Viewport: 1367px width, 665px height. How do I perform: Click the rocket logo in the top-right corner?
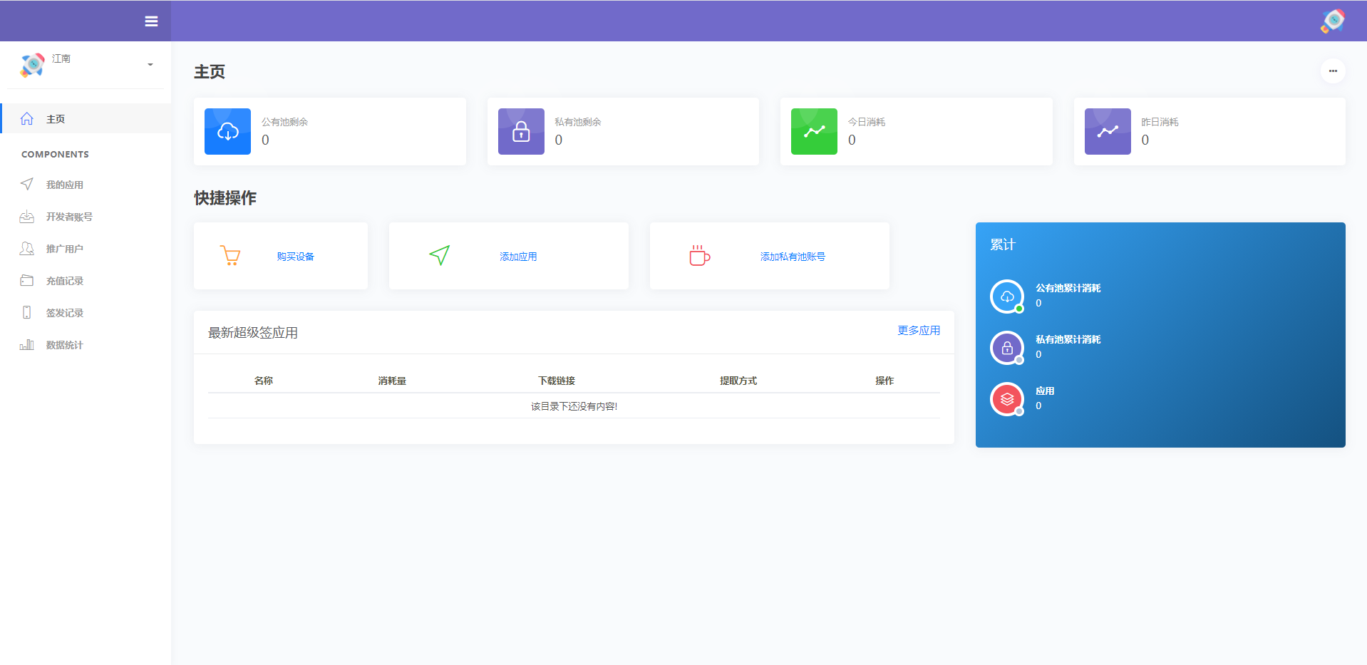click(x=1332, y=21)
